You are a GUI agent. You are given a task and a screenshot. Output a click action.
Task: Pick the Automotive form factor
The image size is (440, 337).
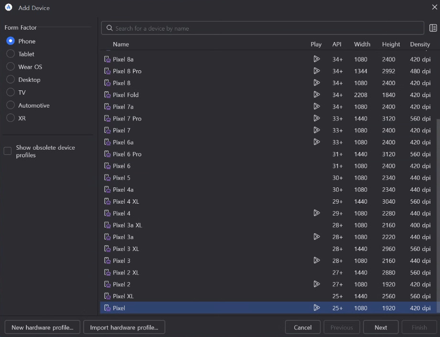[11, 105]
